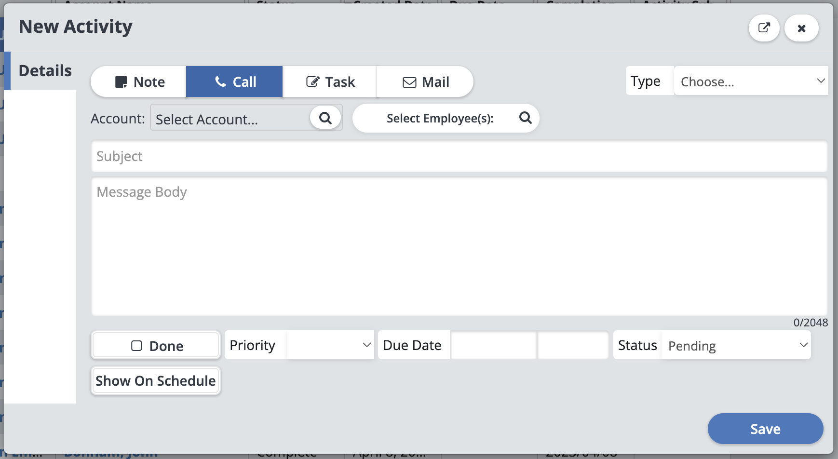Switch to the Mail activity tab

[425, 82]
